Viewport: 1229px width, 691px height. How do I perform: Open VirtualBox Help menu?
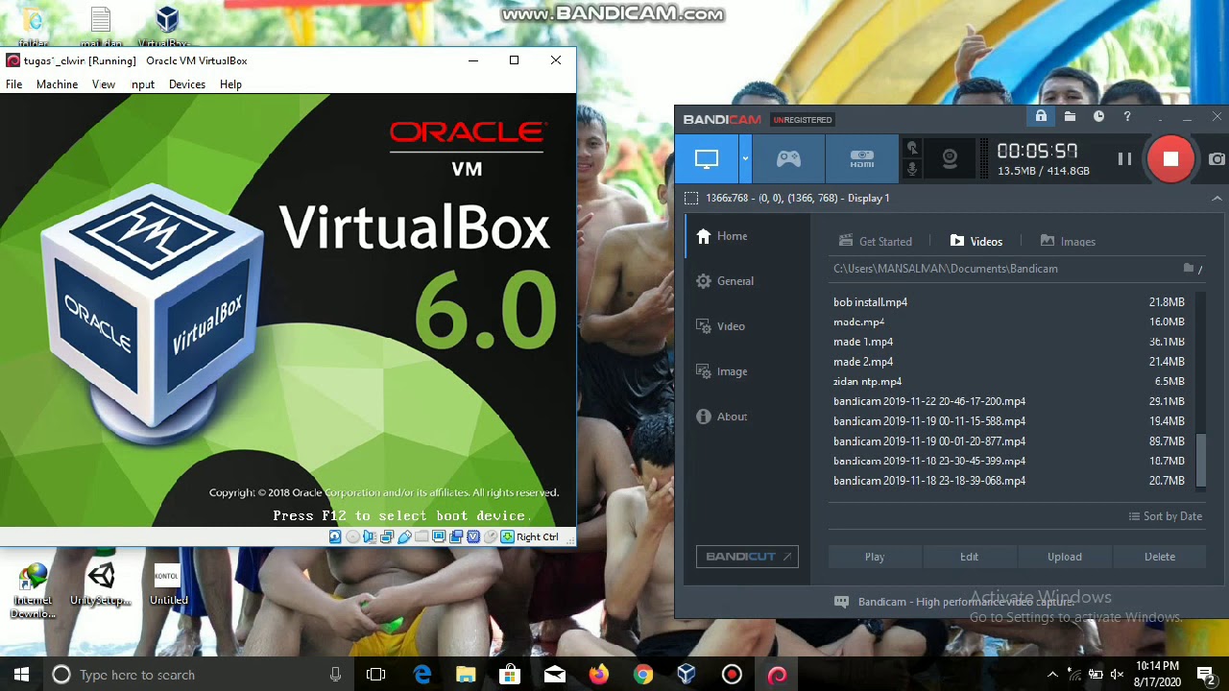coord(230,84)
